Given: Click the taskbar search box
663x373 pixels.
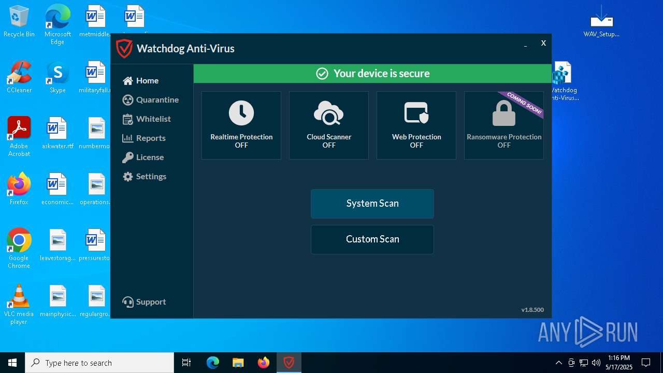Looking at the screenshot, I should [99, 363].
